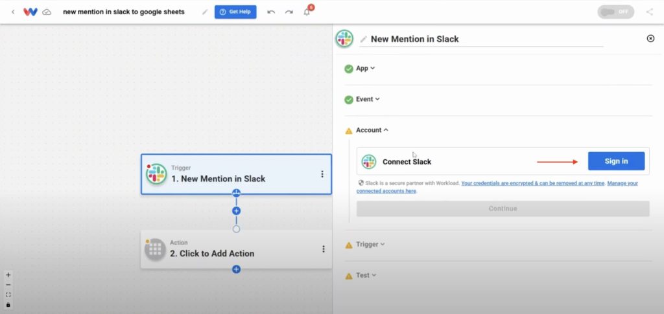Viewport: 664px width, 314px height.
Task: Redo the last change
Action: 289,12
